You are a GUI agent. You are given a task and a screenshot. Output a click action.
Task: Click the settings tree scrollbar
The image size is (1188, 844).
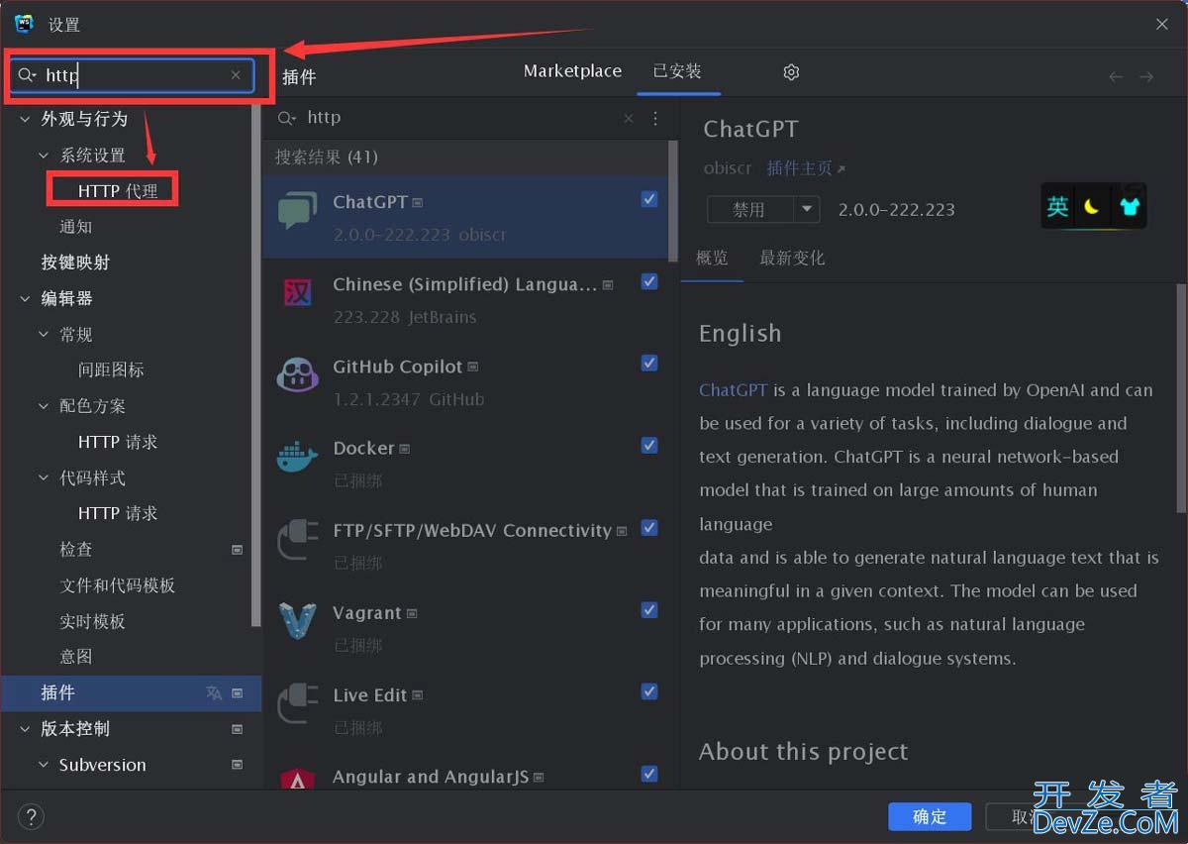[256, 367]
